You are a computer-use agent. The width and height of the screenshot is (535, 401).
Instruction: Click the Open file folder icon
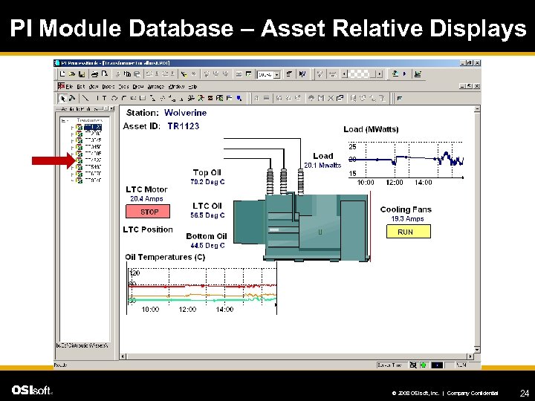click(x=72, y=74)
